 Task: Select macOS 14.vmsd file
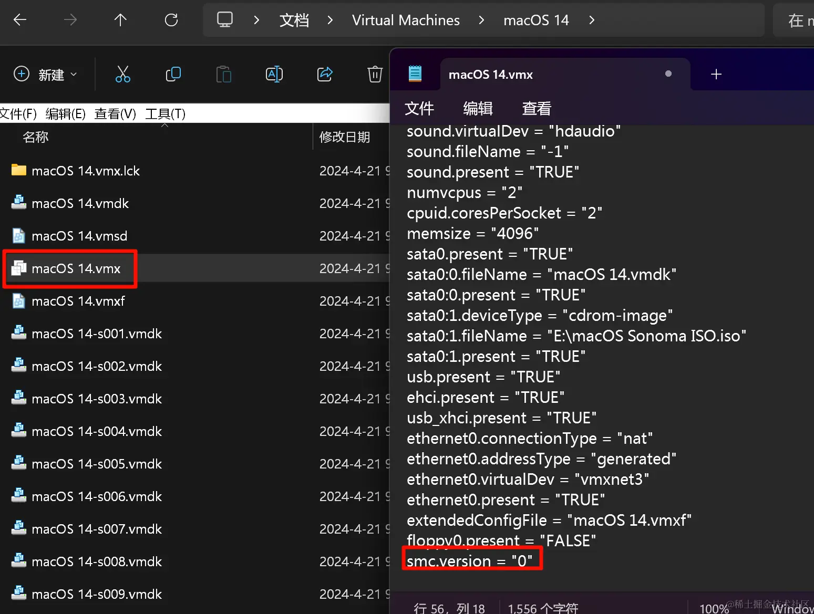point(79,236)
